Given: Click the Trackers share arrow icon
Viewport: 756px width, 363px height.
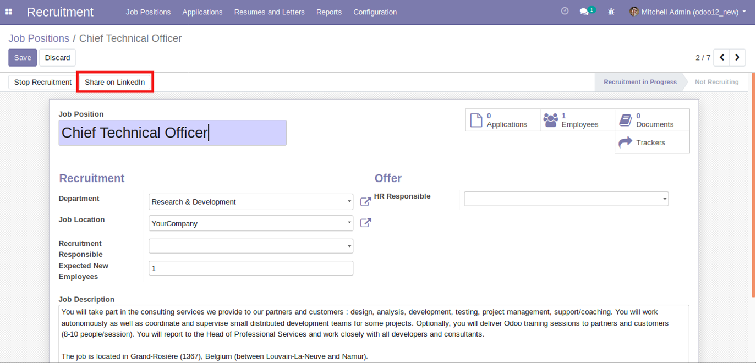Looking at the screenshot, I should coord(626,142).
